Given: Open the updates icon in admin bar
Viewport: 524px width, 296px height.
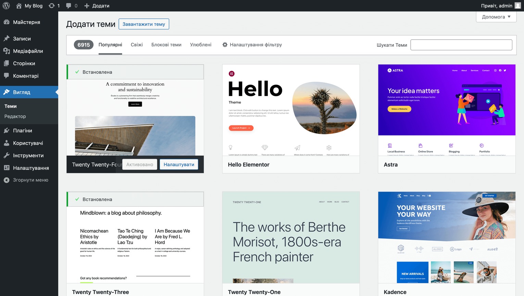Looking at the screenshot, I should pyautogui.click(x=52, y=6).
